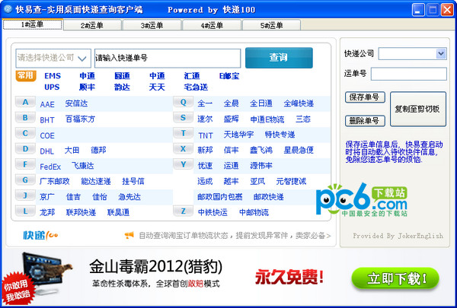This screenshot has width=457, height=308.
Task: Select 广东邮政 courier link
Action: pyautogui.click(x=55, y=181)
